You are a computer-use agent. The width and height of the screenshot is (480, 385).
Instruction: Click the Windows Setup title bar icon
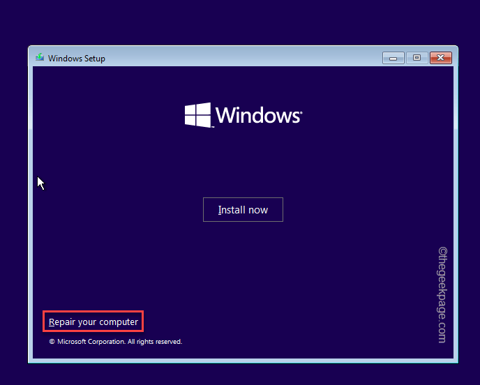(40, 57)
